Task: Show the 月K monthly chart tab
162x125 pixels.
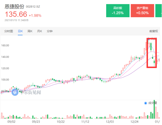Action: (x=39, y=31)
